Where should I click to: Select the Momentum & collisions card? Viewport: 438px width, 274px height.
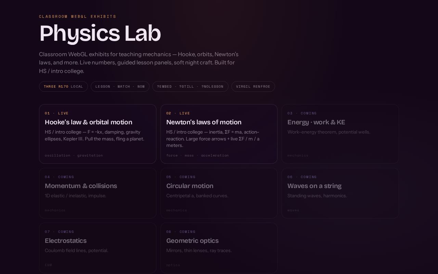(x=98, y=193)
